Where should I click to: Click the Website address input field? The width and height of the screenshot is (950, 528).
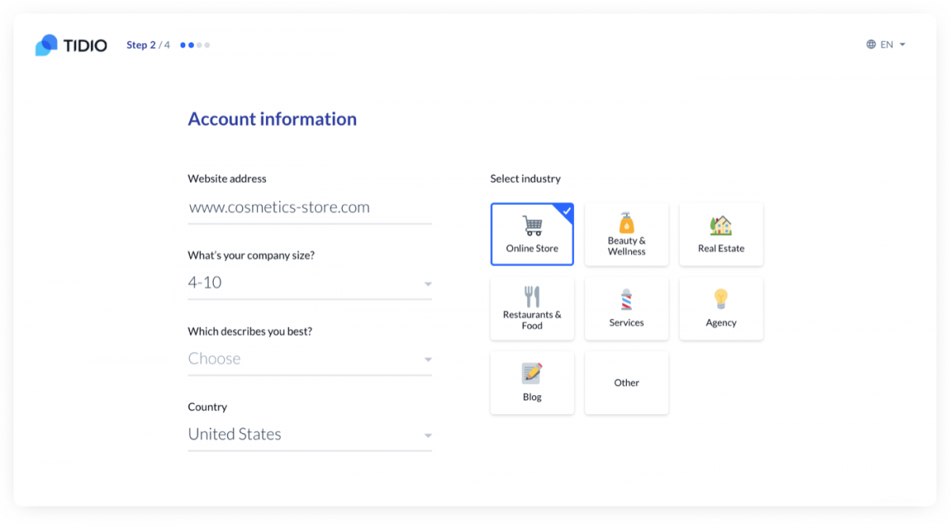pyautogui.click(x=310, y=207)
